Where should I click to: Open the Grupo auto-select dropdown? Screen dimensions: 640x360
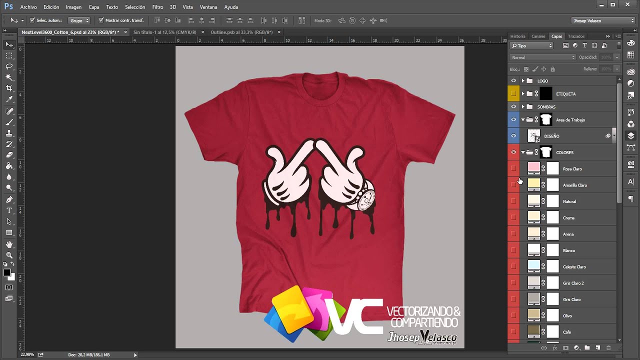(x=79, y=20)
